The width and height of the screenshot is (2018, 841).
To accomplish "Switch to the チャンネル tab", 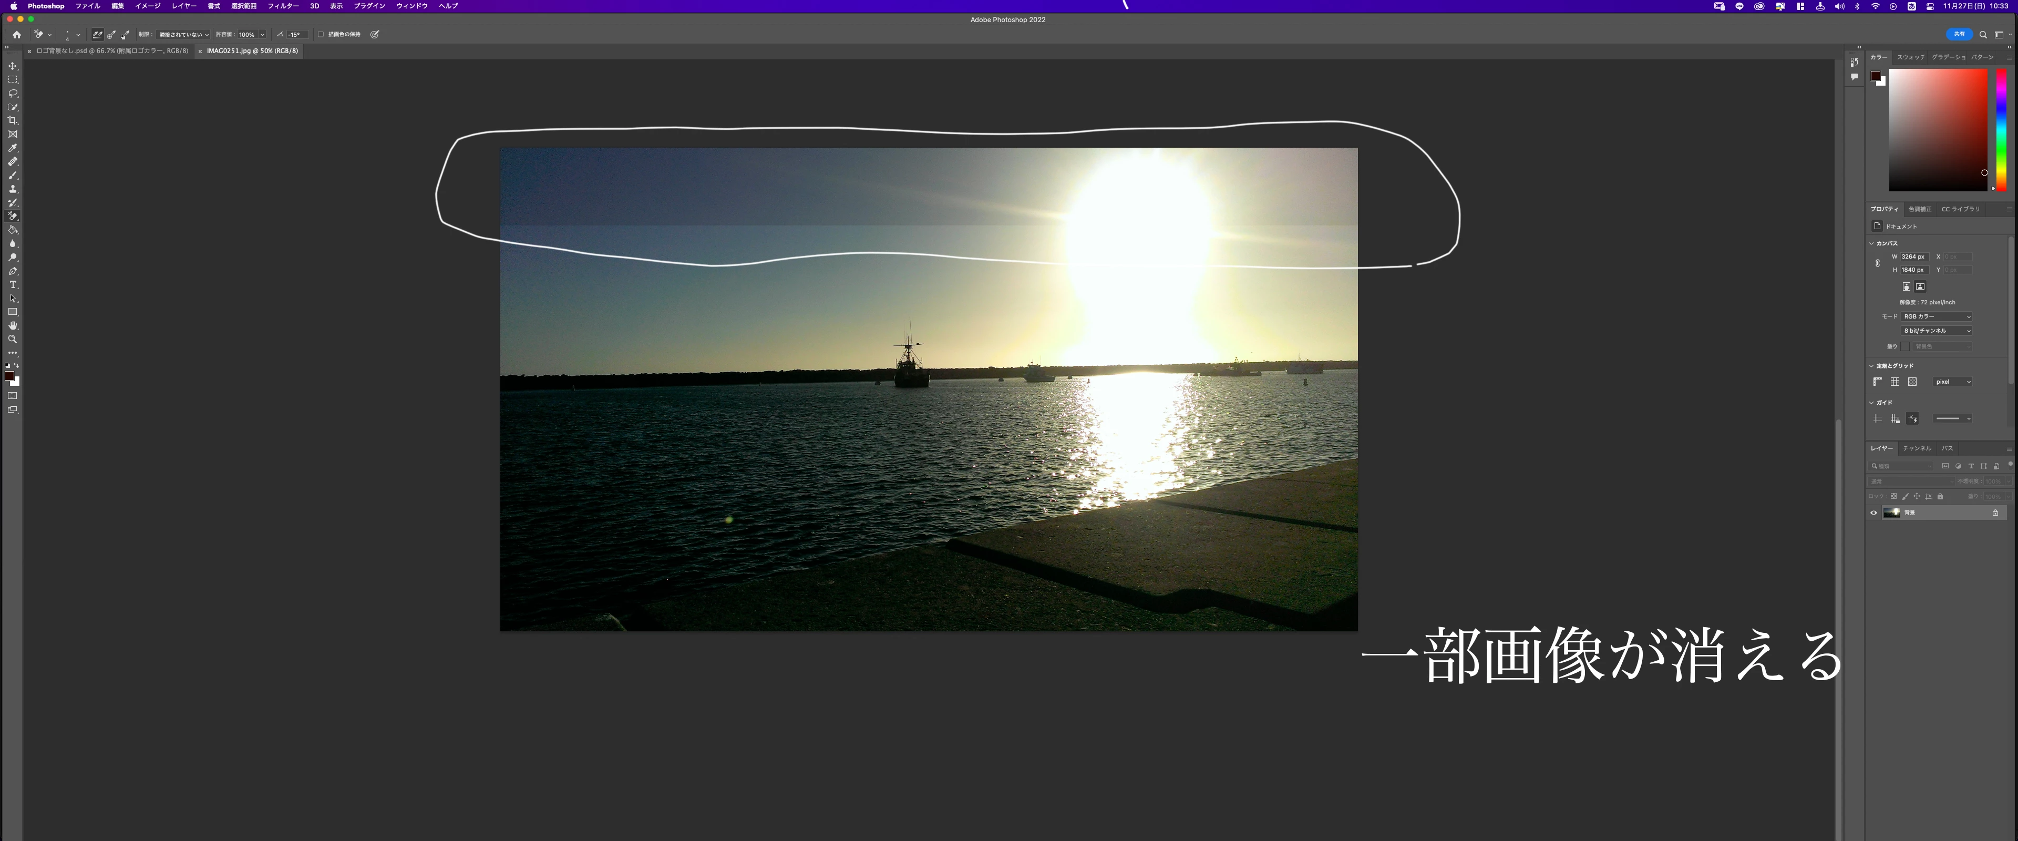I will (1916, 448).
